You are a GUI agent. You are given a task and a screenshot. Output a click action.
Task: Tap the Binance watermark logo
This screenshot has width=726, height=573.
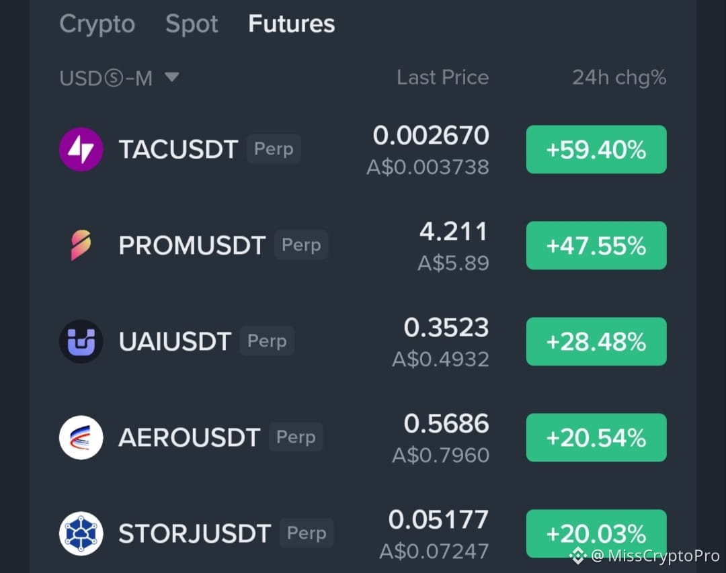(578, 556)
